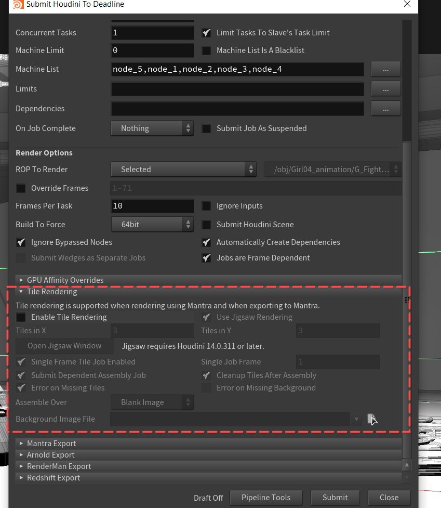Viewport: 441px width, 508px height.
Task: Toggle Automatically Create Dependencies
Action: pos(206,242)
